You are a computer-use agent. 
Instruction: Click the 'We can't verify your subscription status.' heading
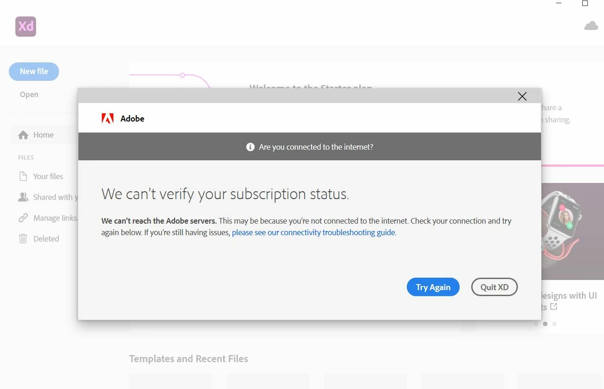click(x=225, y=194)
